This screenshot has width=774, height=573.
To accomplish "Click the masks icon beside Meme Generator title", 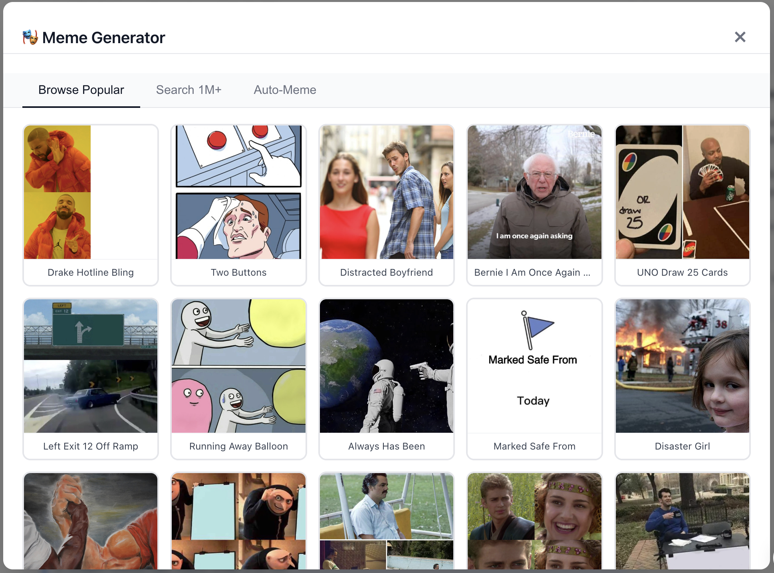I will click(30, 37).
